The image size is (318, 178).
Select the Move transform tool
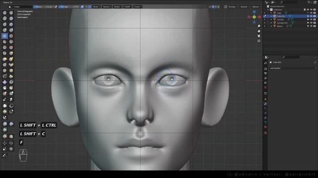tap(4, 143)
